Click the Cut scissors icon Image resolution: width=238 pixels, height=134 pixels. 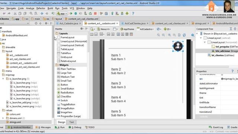(x=15, y=13)
